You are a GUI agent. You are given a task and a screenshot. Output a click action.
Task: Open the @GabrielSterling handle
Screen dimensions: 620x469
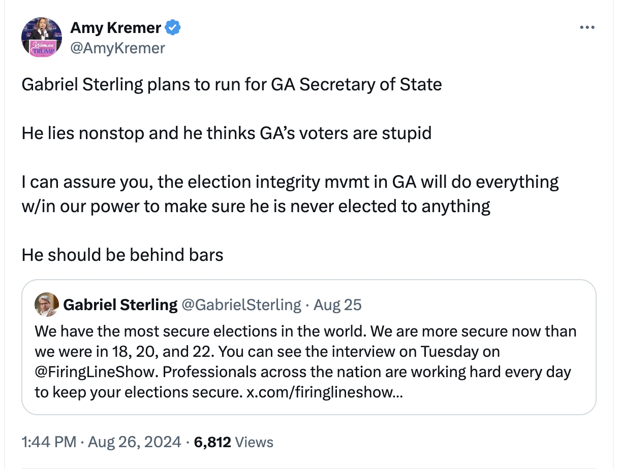pyautogui.click(x=241, y=305)
